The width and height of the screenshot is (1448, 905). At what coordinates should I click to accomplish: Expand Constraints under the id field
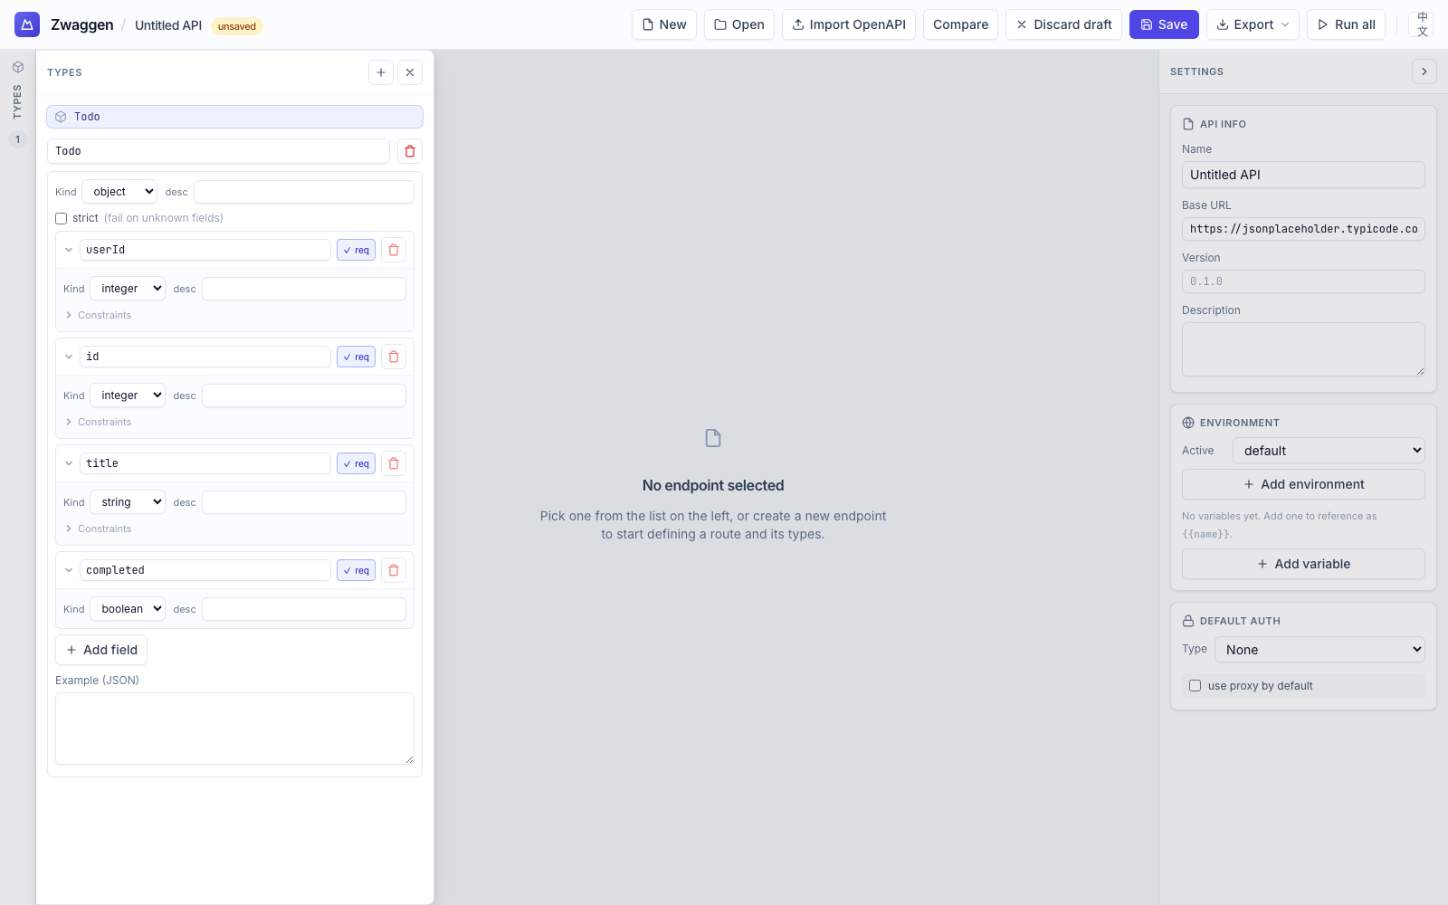[x=98, y=422]
